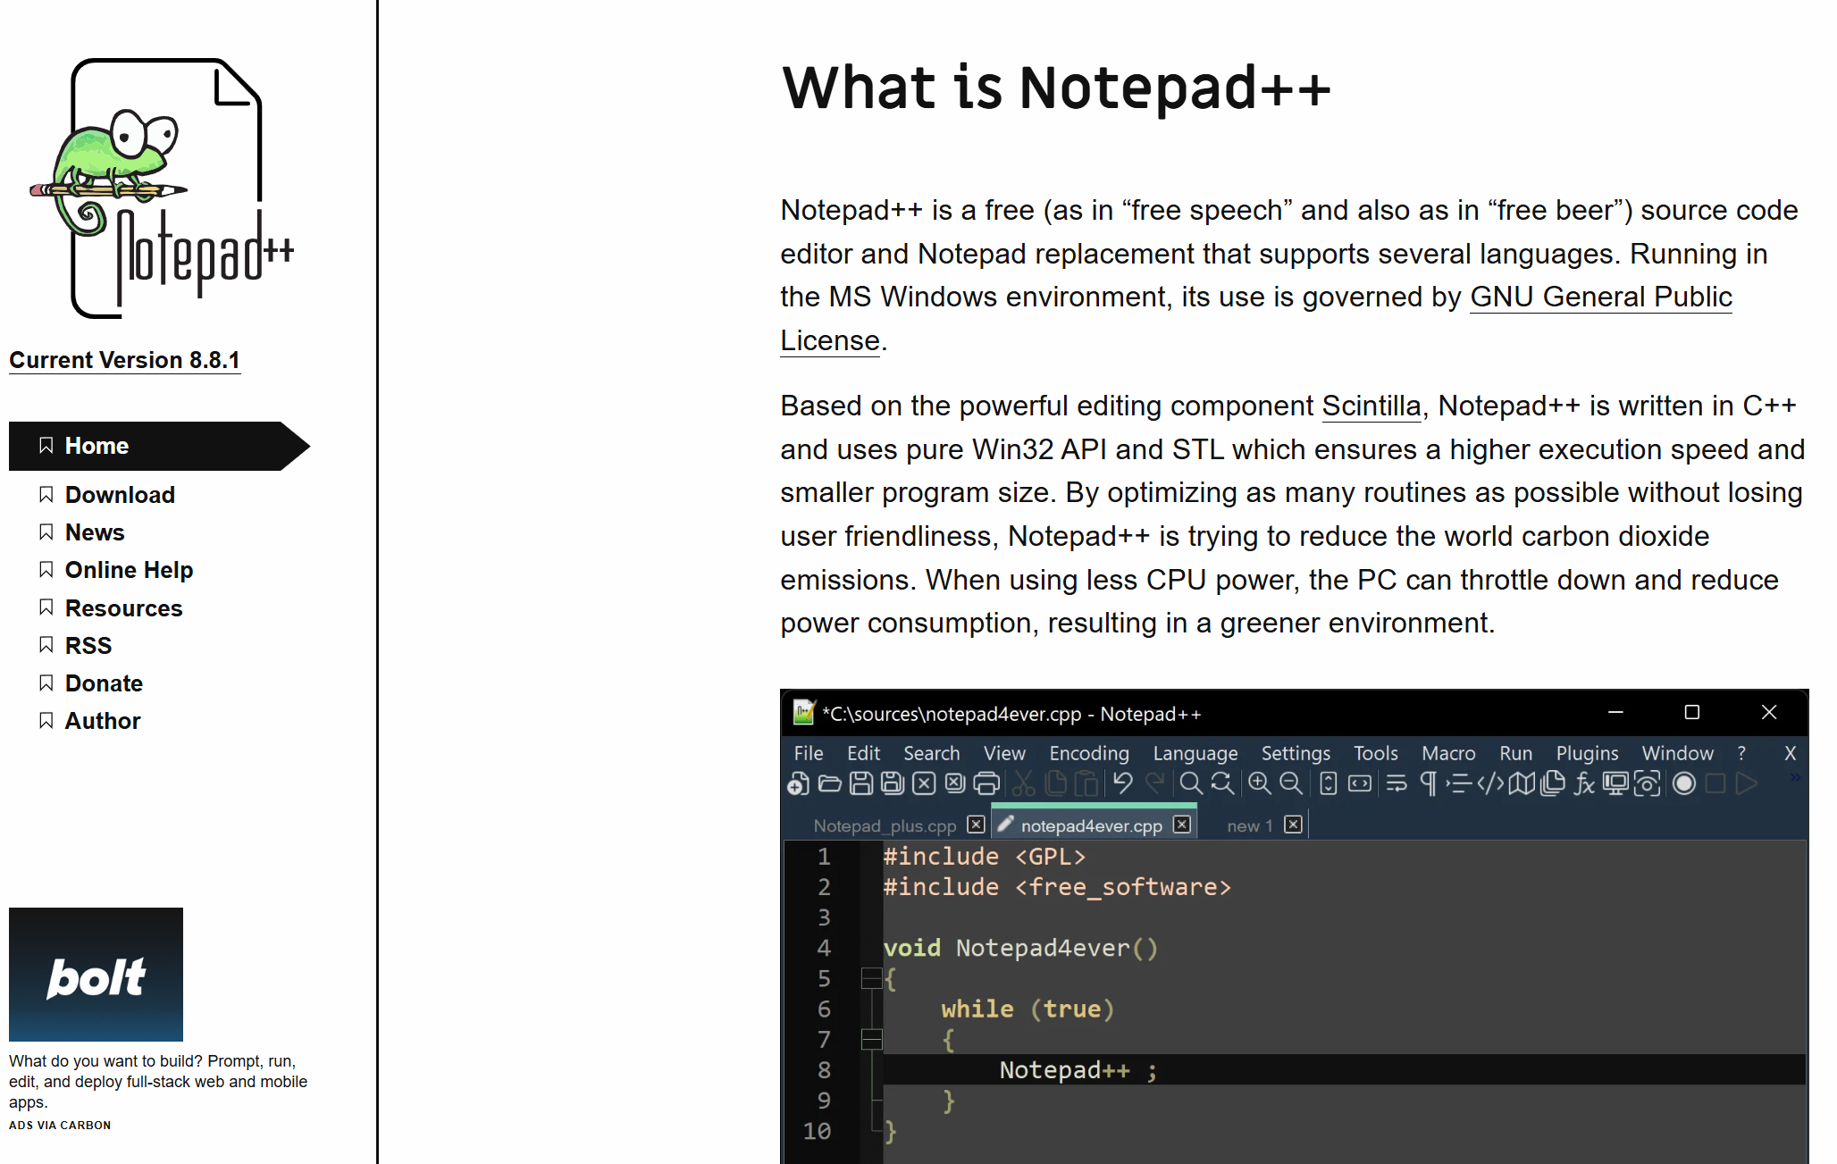Click the Record Macro circle icon
This screenshot has height=1164, width=1837.
pyautogui.click(x=1684, y=783)
